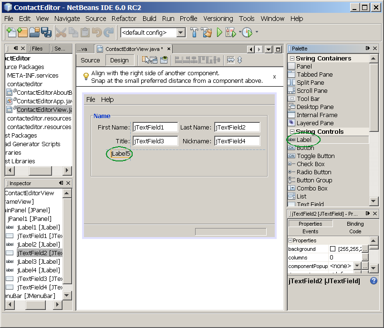Click the Profile Main Project clock icon
The image size is (384, 328).
point(247,32)
